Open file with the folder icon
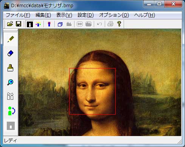185x147 pixels. (10, 24)
